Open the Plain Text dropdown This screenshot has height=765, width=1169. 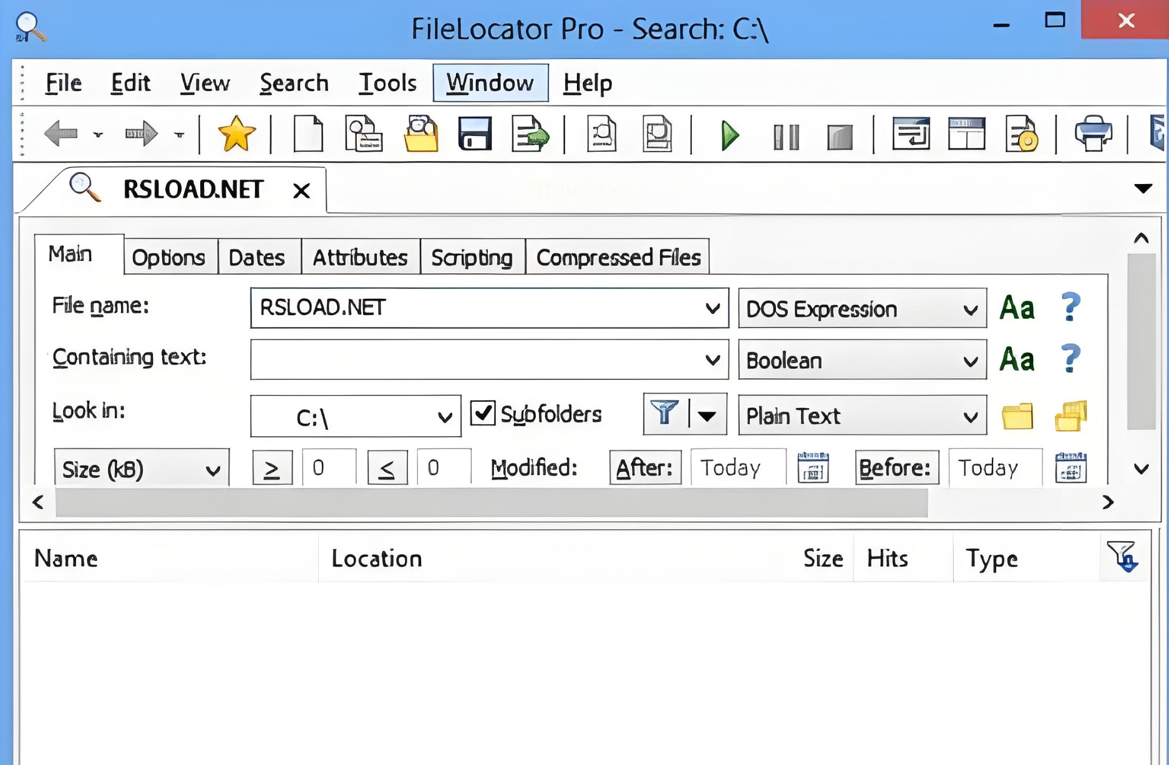point(861,416)
